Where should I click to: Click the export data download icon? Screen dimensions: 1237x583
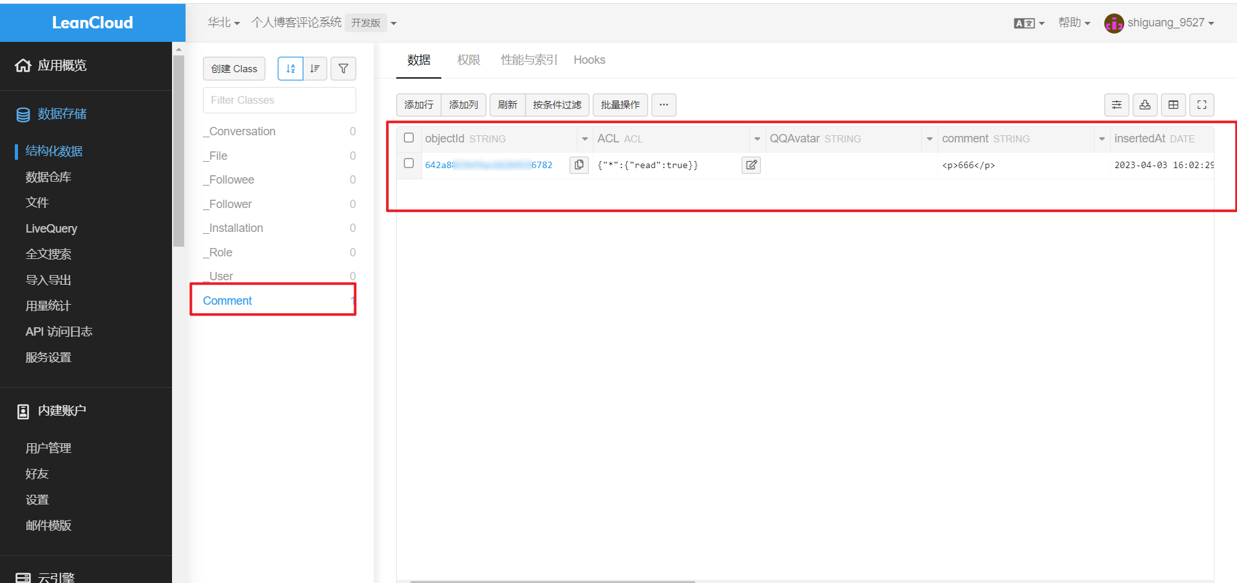(x=1145, y=105)
